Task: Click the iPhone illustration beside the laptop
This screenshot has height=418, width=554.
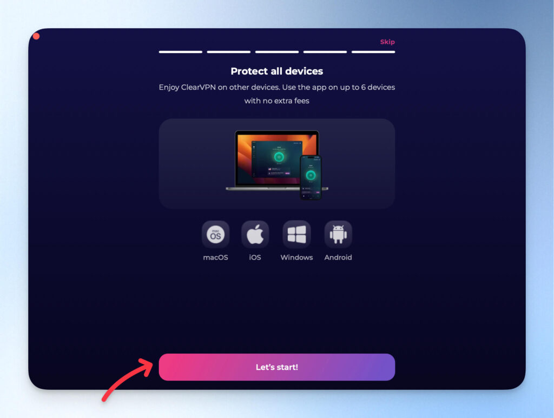Action: 311,177
